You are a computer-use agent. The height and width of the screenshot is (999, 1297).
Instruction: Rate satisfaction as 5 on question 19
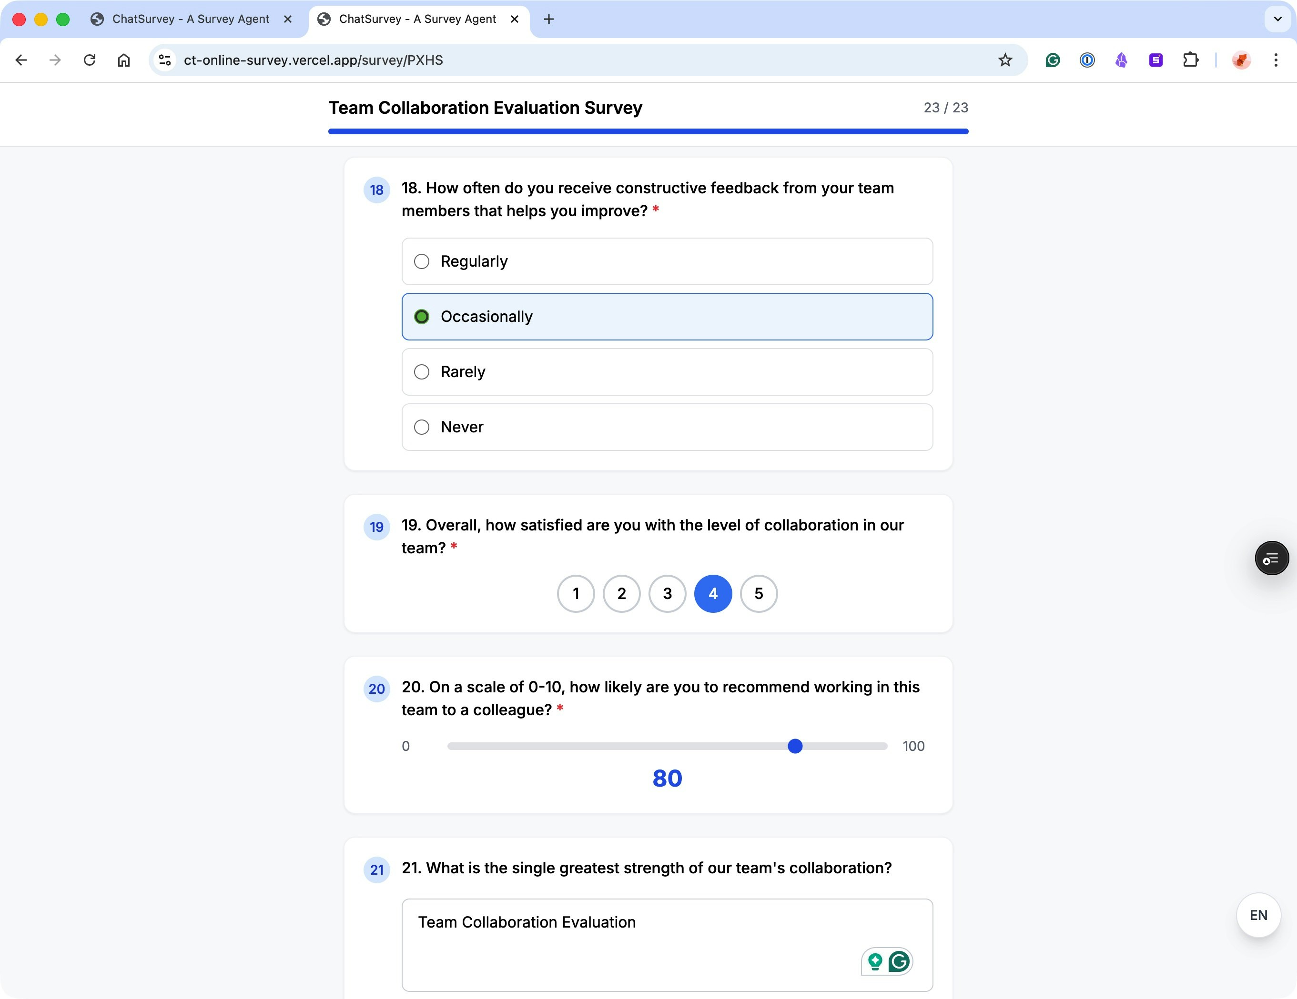coord(759,594)
